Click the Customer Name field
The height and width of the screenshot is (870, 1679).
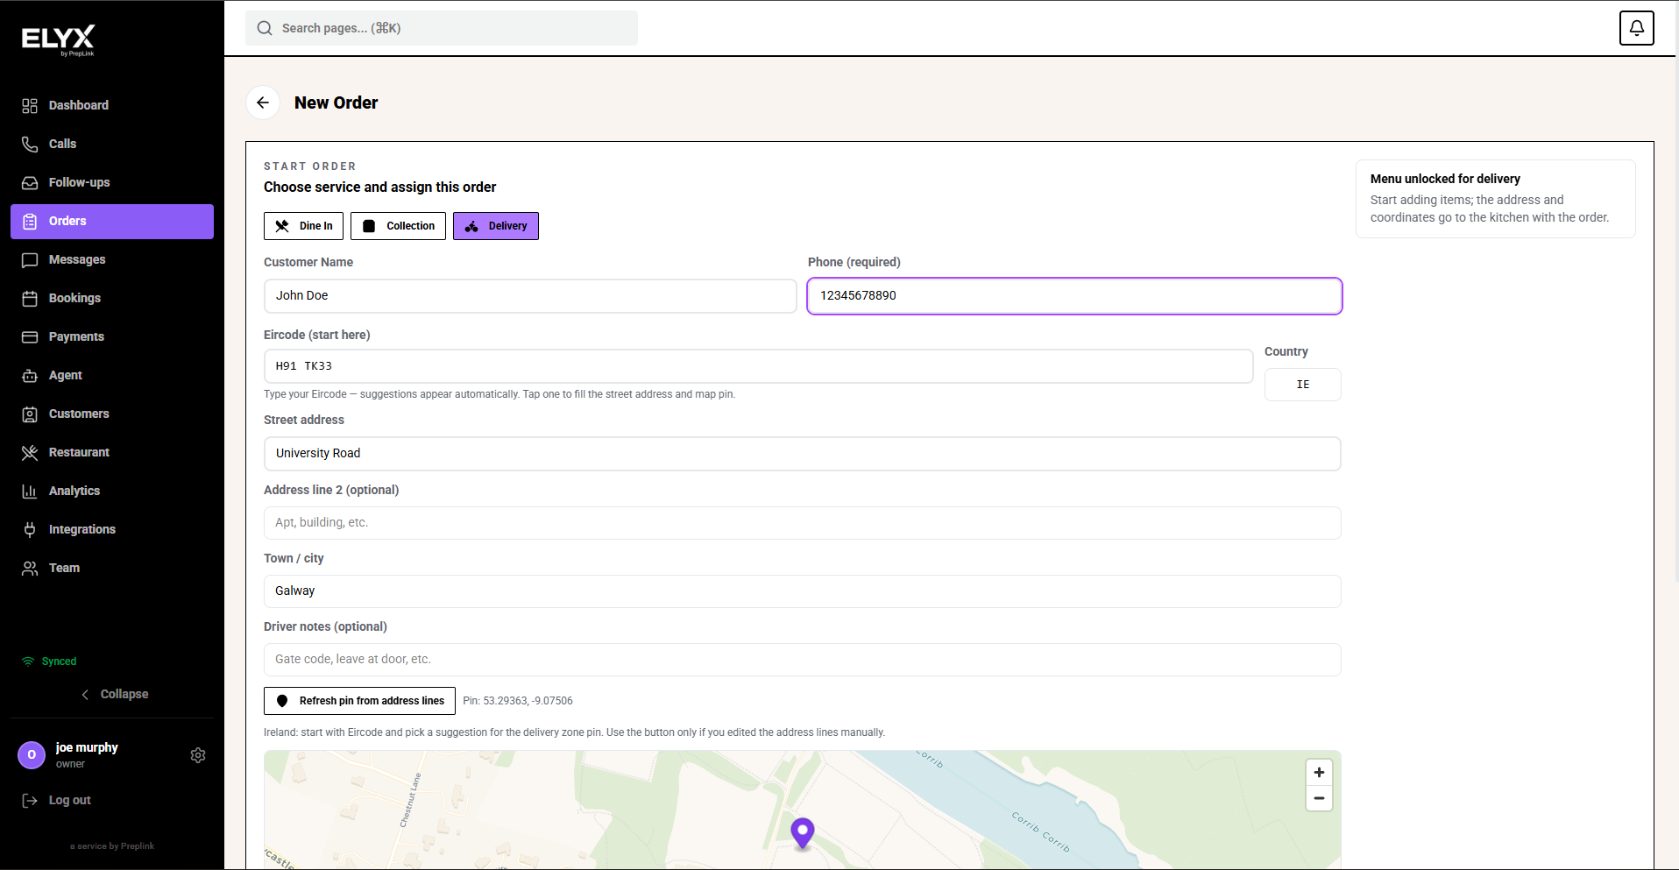(x=530, y=296)
